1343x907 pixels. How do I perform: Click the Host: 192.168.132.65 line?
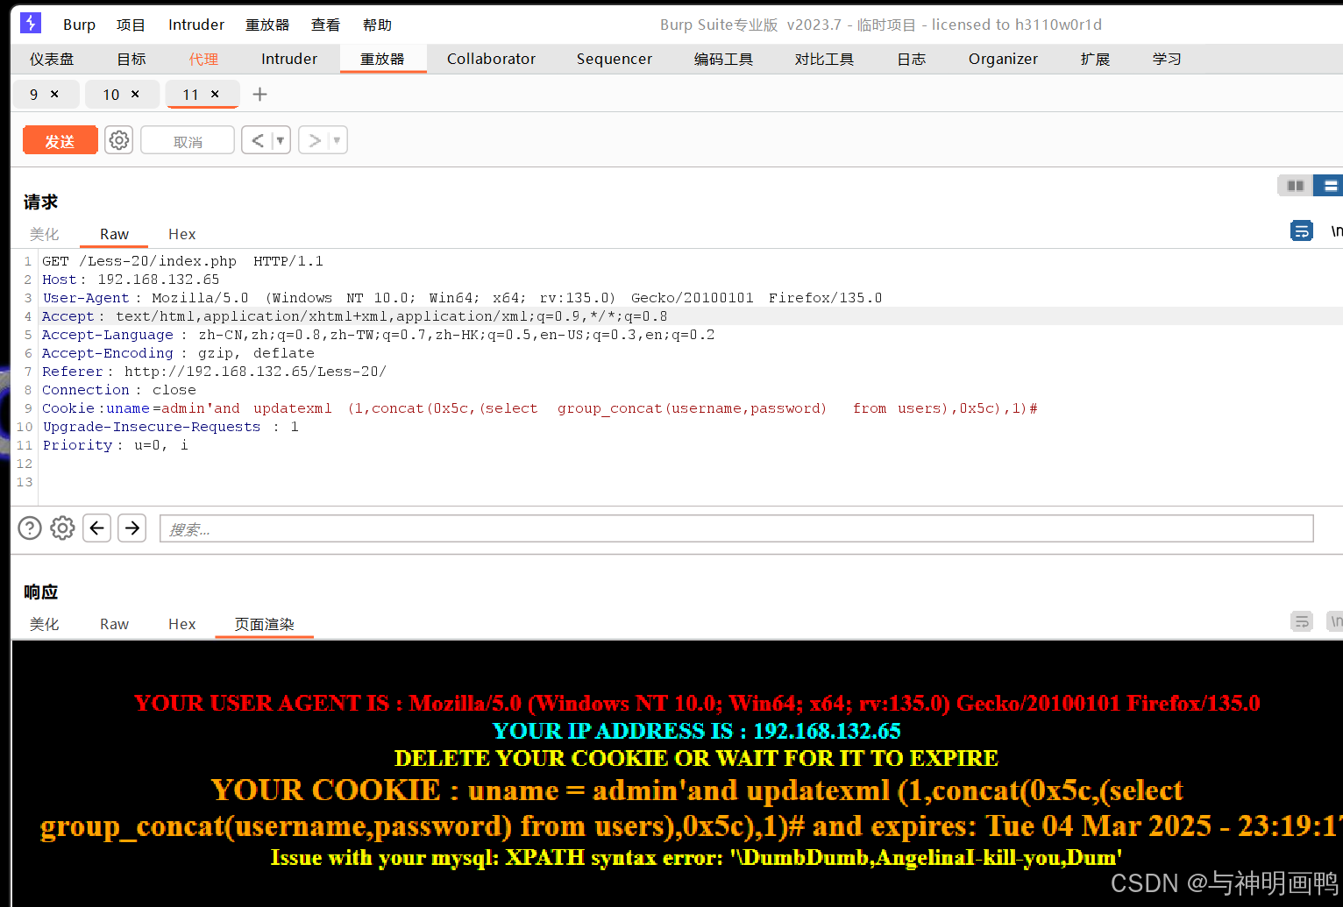(x=131, y=280)
